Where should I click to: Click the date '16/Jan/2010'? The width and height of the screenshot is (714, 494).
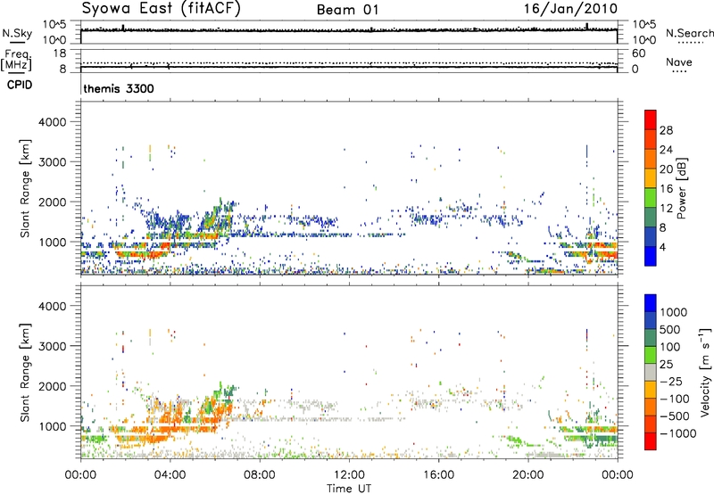(x=570, y=9)
